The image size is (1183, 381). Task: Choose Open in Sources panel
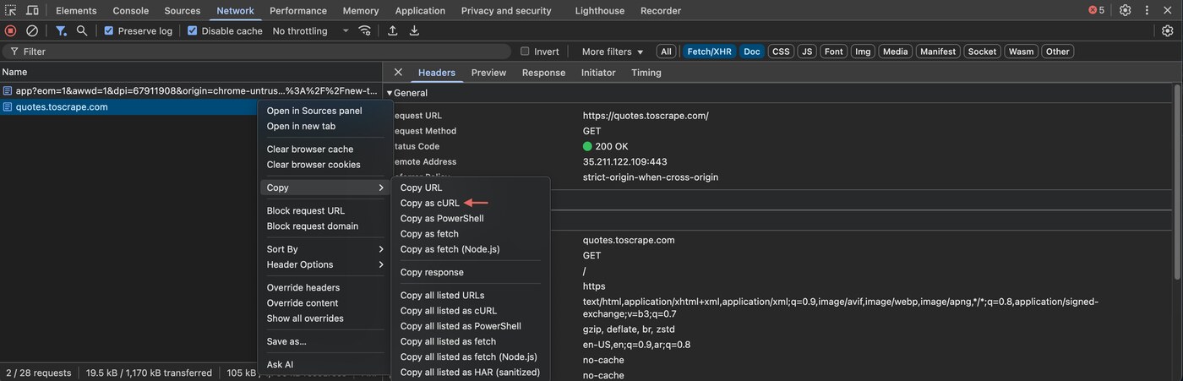tap(314, 111)
